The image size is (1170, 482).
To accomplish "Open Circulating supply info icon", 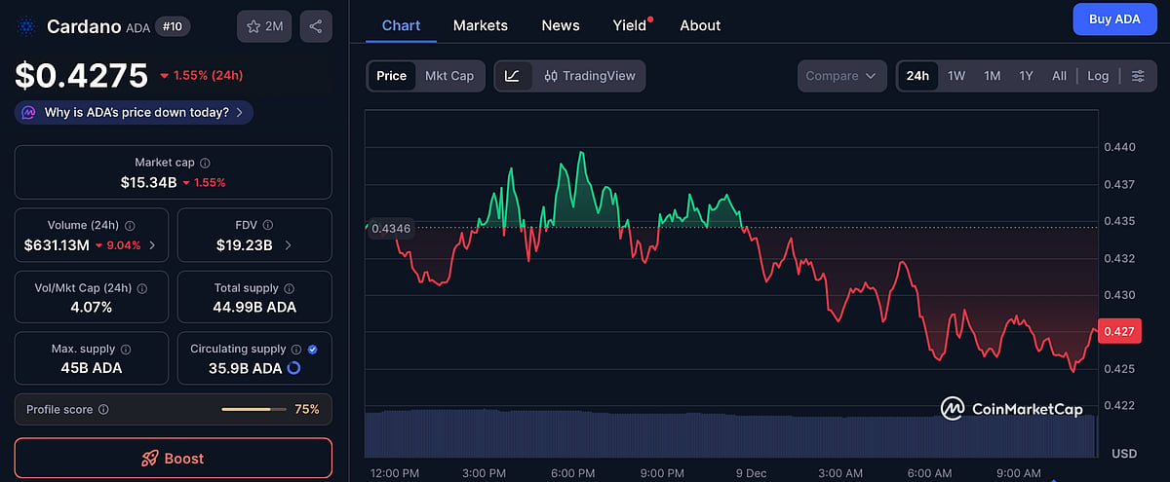I will pyautogui.click(x=297, y=349).
